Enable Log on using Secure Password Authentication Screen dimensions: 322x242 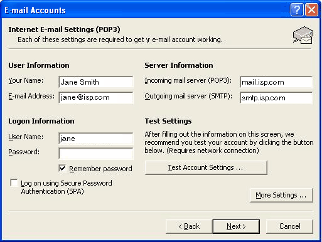(x=14, y=183)
